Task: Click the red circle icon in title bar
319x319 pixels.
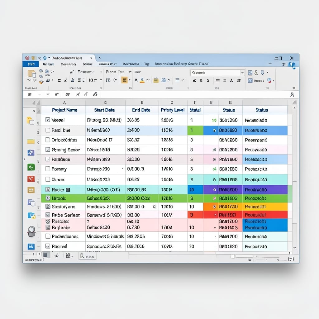Action: [27, 58]
